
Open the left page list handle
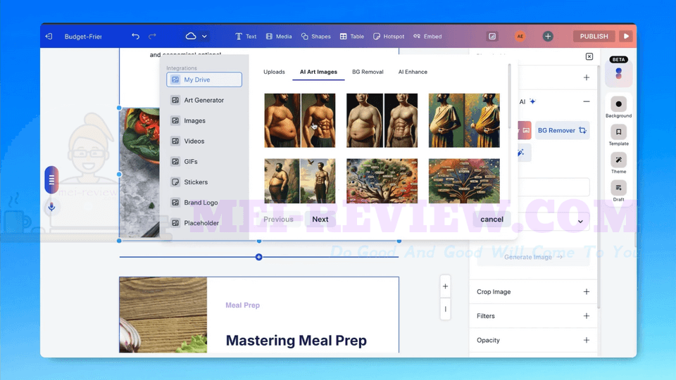[x=51, y=179]
